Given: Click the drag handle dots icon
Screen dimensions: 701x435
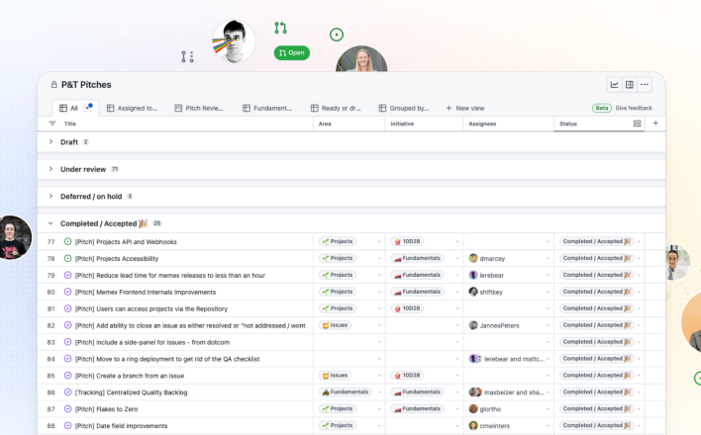Looking at the screenshot, I should click(187, 56).
